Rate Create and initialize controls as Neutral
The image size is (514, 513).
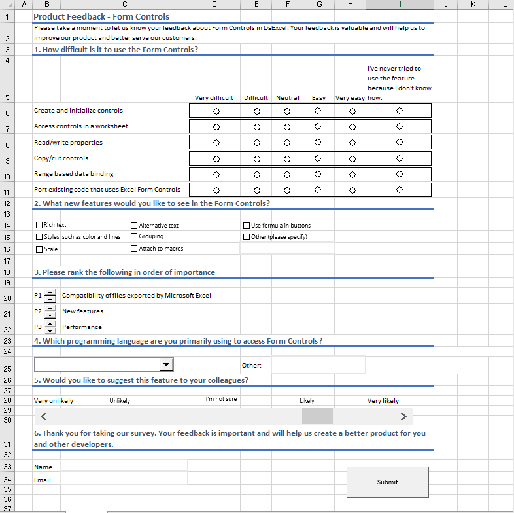point(287,111)
